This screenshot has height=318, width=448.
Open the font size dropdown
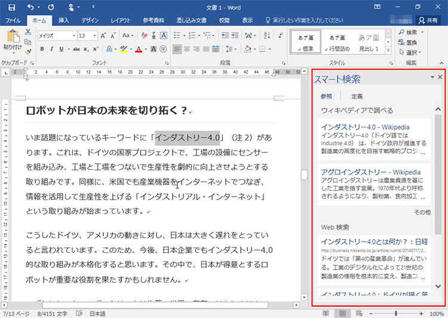(94, 36)
